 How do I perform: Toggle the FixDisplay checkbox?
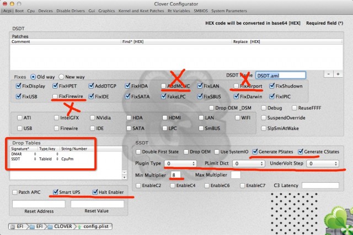pos(18,86)
